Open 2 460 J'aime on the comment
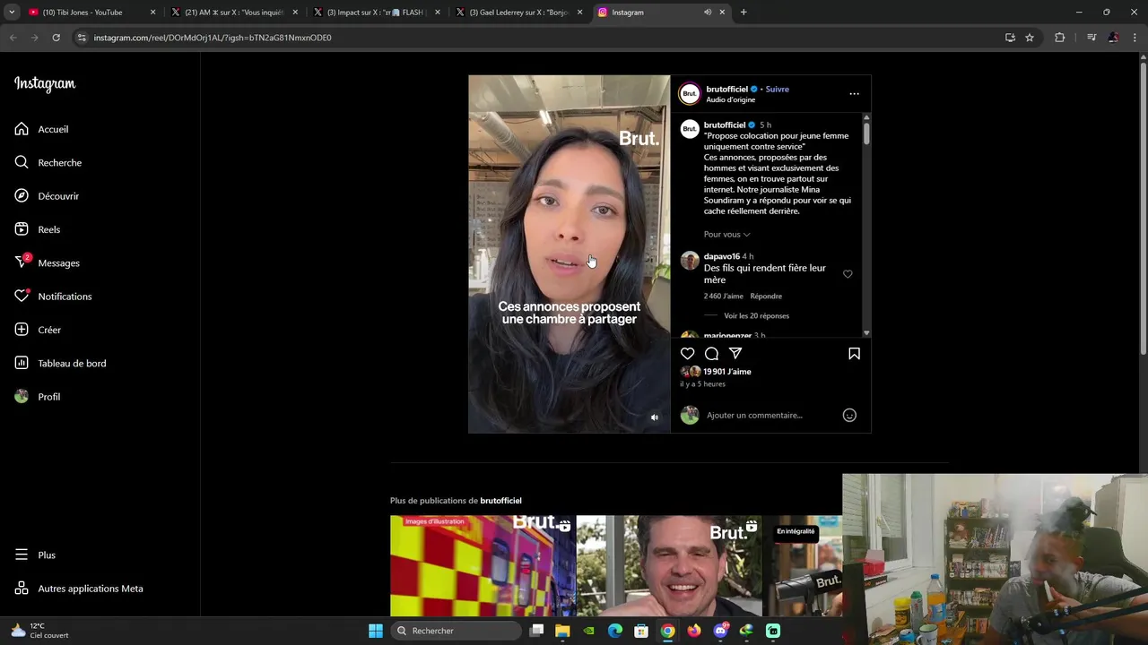Screen dimensions: 1148x645 tap(723, 297)
